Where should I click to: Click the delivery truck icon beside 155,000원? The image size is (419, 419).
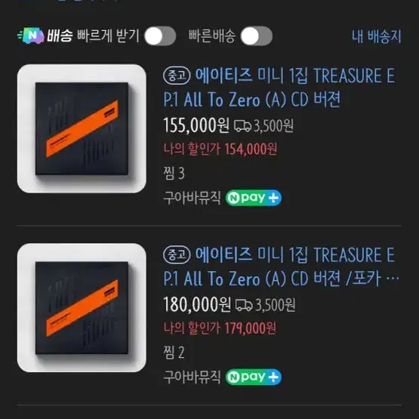(x=242, y=126)
